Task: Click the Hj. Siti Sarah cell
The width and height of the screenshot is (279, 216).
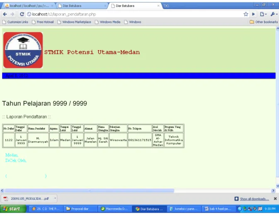Action: (103, 140)
